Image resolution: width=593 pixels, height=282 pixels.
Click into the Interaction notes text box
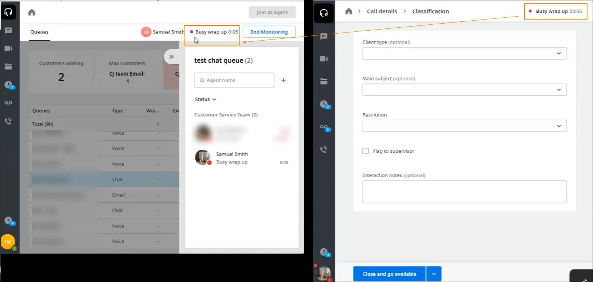(464, 192)
